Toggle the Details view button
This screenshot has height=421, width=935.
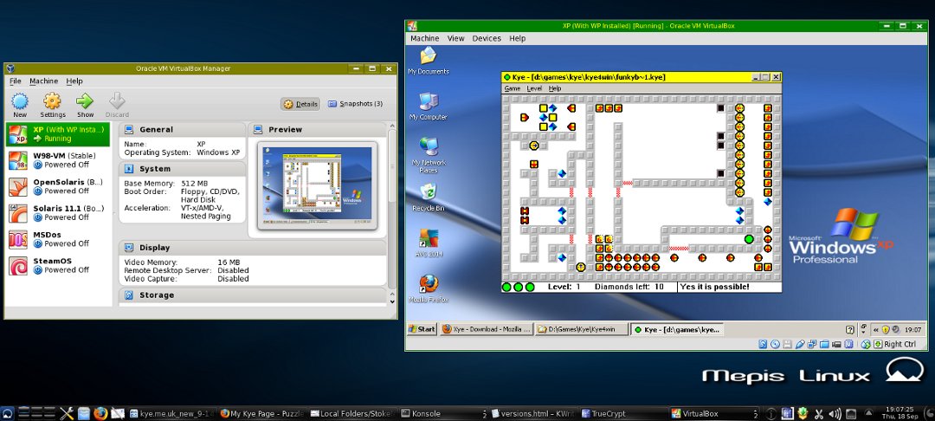(x=300, y=104)
